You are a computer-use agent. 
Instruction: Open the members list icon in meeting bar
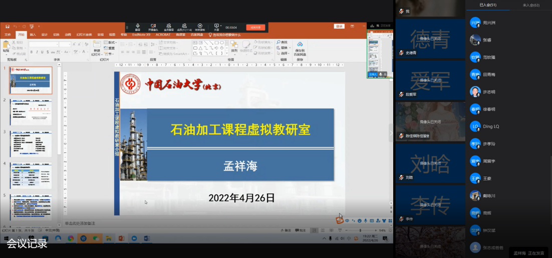click(x=184, y=26)
